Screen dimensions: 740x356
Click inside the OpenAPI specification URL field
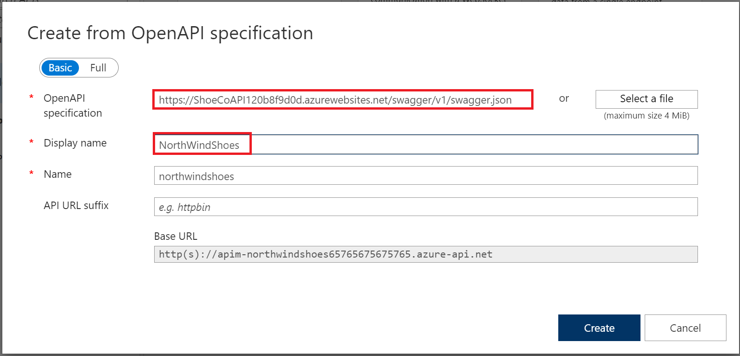(342, 99)
